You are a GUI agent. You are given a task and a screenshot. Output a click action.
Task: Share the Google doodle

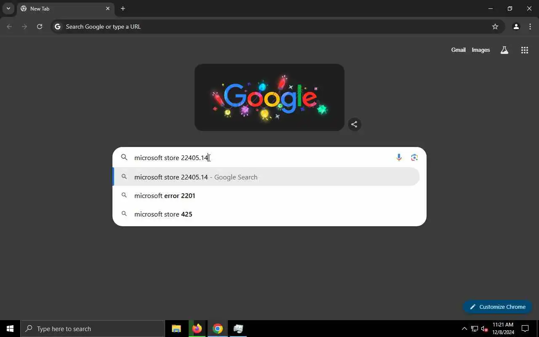click(354, 124)
